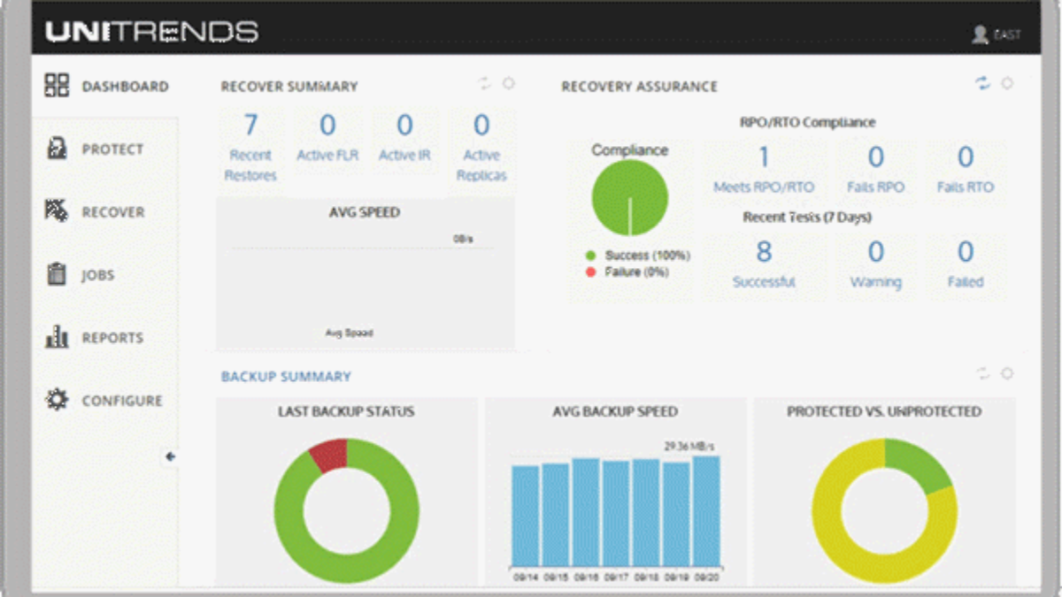Screen dimensions: 1062x597
Task: Click the 09/20 bar in Avg Backup Speed
Action: click(x=706, y=511)
